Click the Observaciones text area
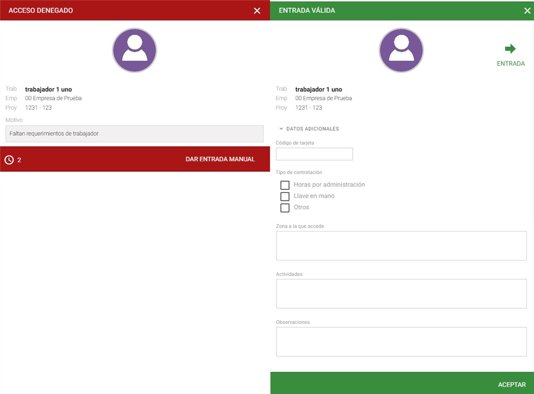Viewport: 534px width, 394px height. [401, 342]
